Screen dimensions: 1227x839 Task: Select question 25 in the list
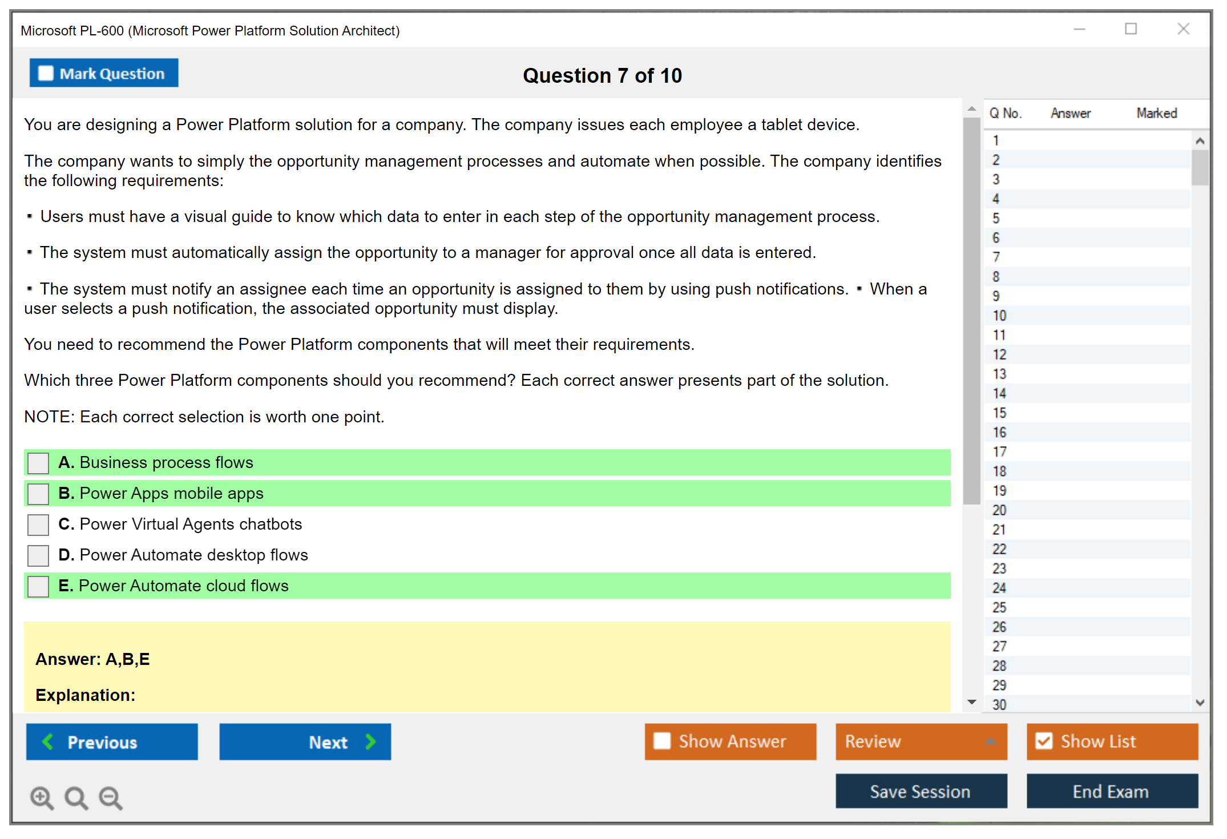tap(999, 607)
